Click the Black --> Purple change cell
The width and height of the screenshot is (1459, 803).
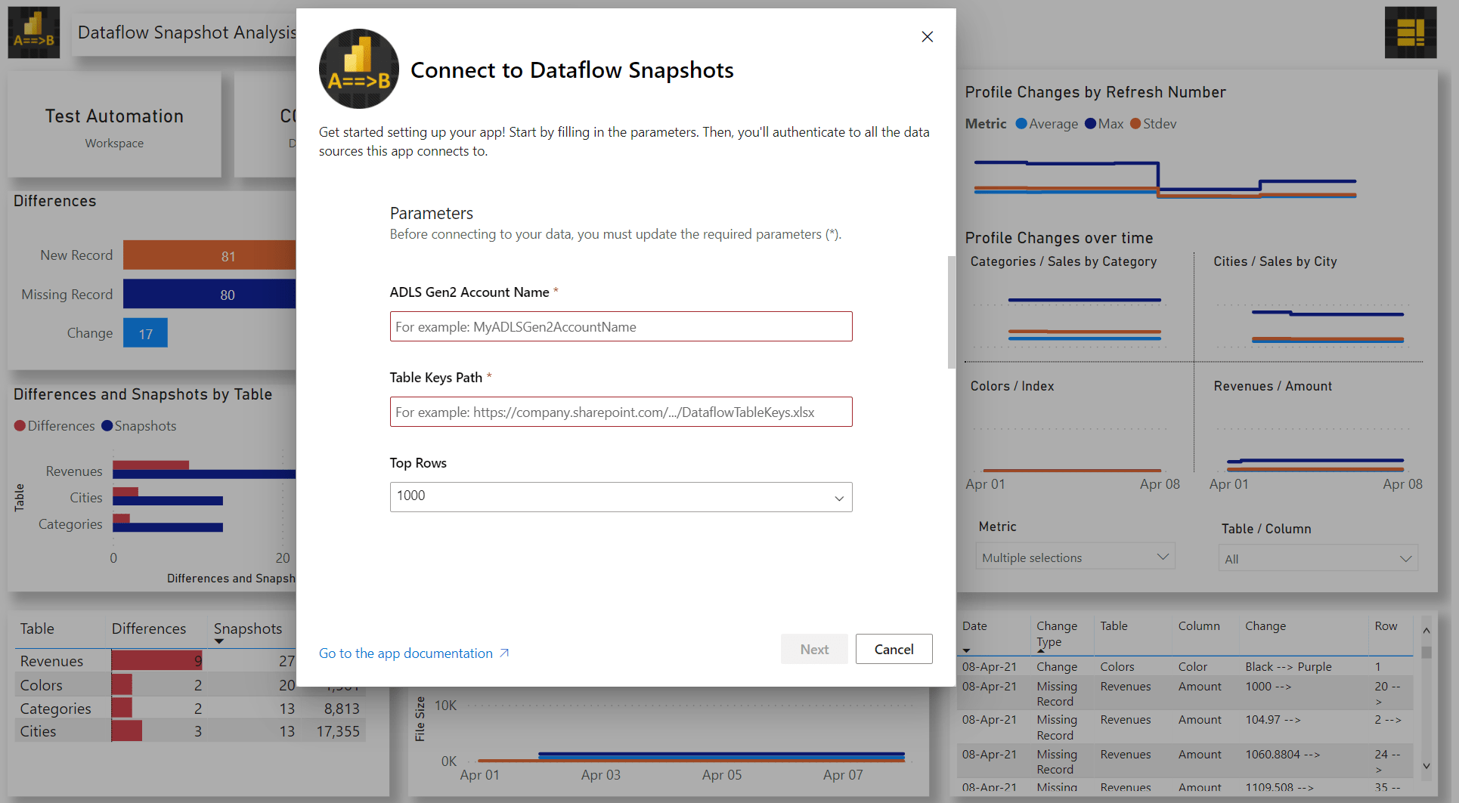(x=1288, y=666)
